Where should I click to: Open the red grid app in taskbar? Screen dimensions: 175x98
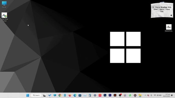100,95
